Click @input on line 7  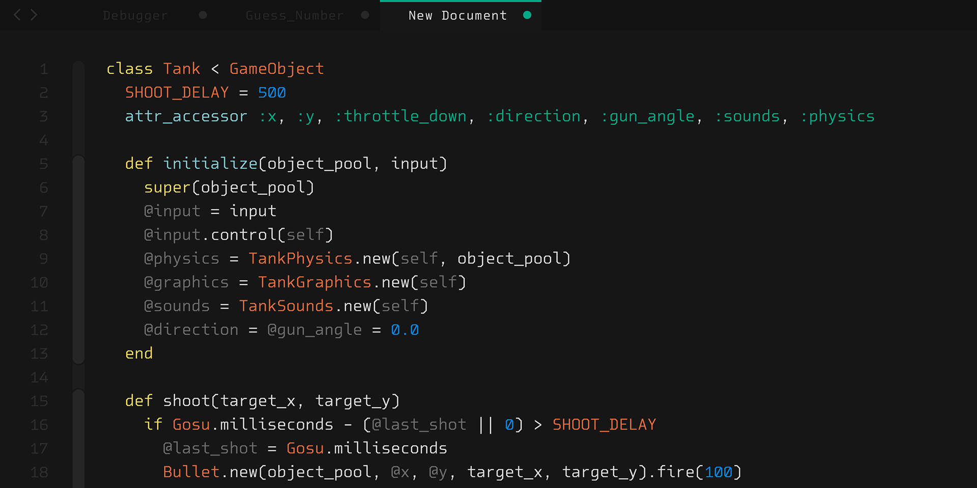172,211
